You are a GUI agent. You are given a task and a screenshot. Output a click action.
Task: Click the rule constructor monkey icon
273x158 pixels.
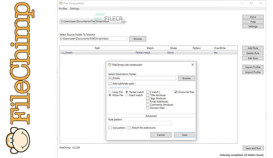109,65
